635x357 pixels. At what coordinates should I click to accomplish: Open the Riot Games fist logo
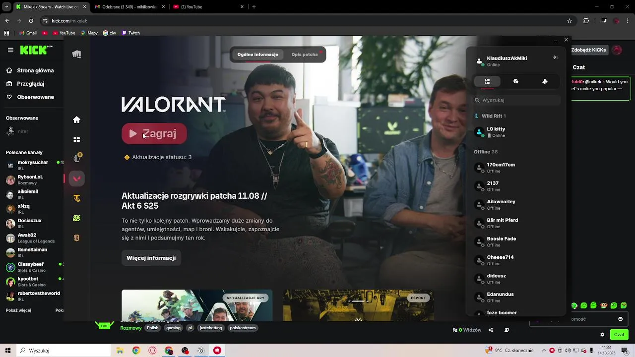76,54
